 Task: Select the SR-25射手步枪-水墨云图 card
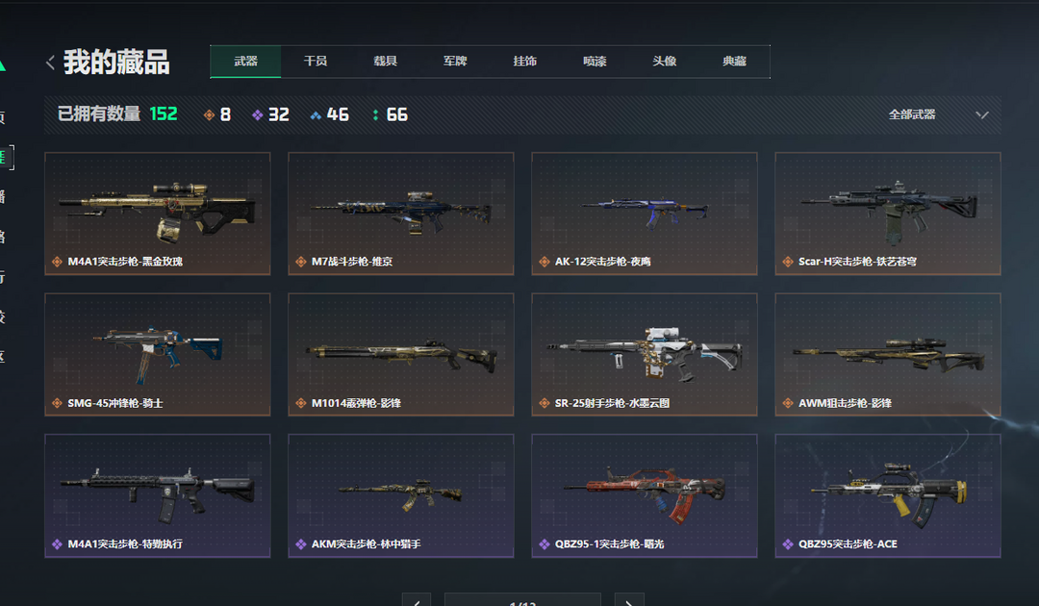pos(644,354)
